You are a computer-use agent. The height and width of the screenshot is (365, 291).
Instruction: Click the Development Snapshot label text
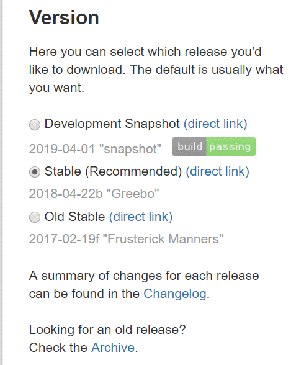click(112, 124)
